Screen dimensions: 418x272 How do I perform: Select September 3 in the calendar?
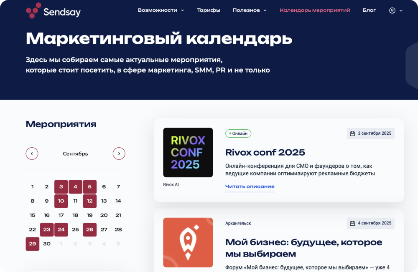[61, 187]
